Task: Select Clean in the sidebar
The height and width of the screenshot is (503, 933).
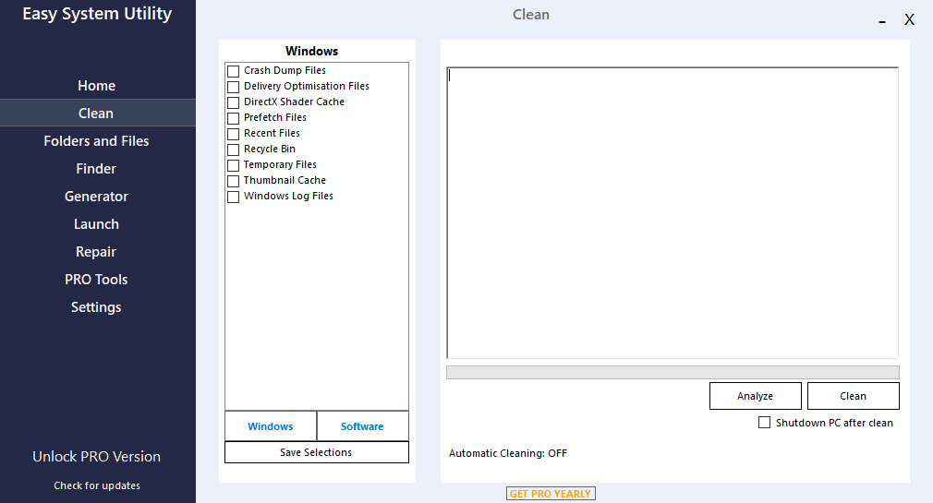Action: click(96, 113)
